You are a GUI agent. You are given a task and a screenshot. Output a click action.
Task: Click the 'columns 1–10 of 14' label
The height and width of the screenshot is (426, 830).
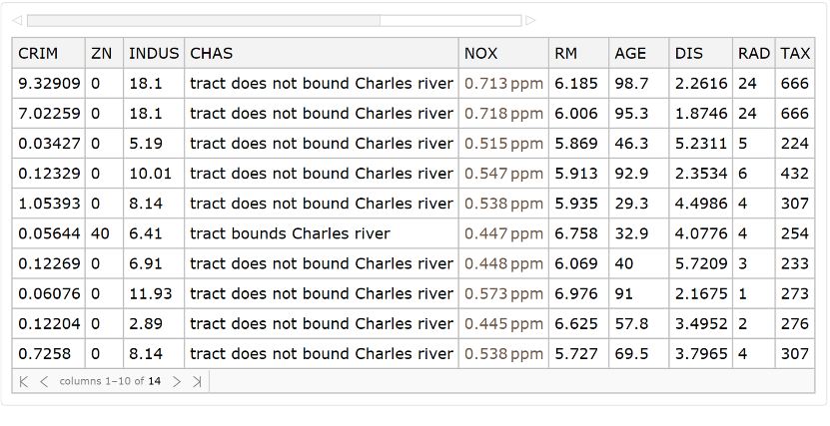(110, 381)
